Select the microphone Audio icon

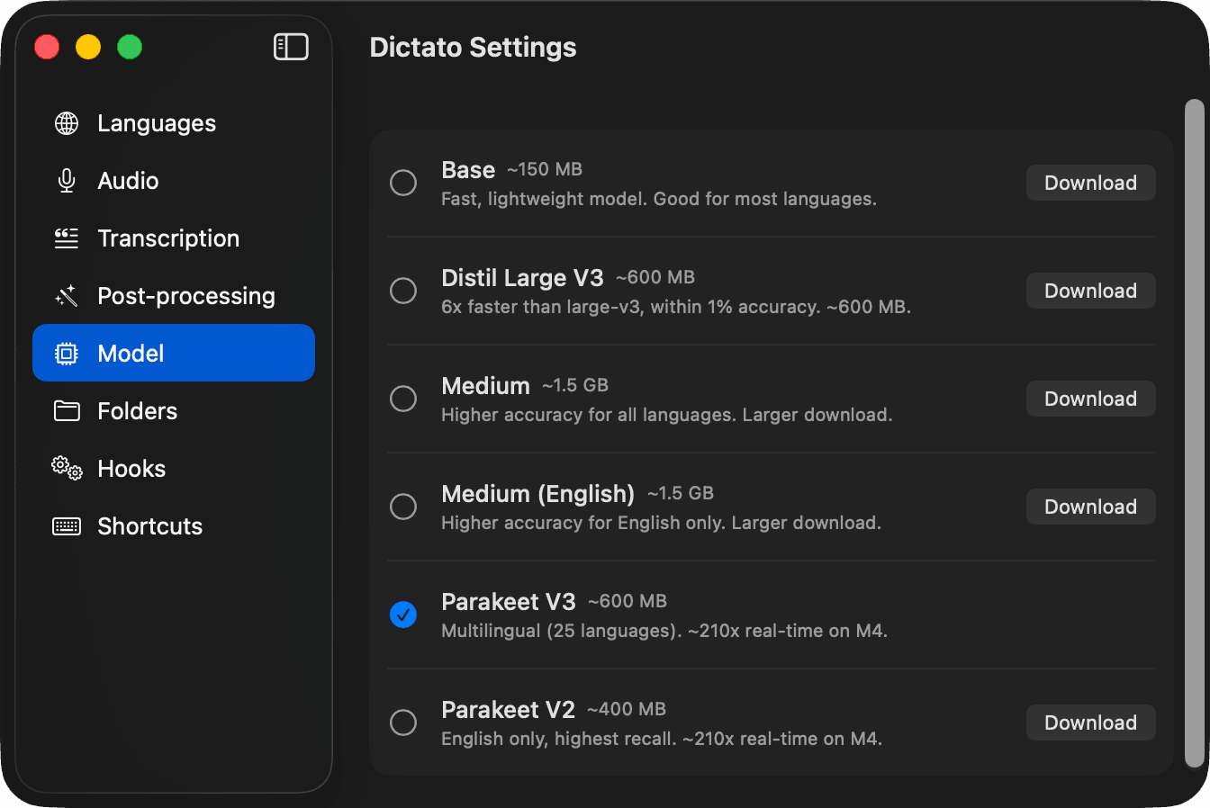(66, 180)
